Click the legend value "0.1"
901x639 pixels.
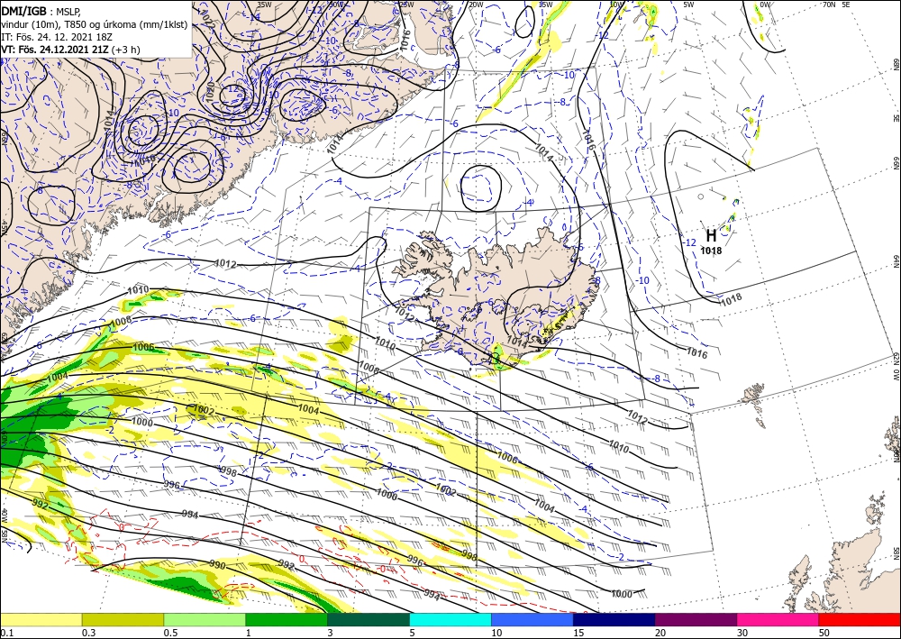pyautogui.click(x=5, y=633)
